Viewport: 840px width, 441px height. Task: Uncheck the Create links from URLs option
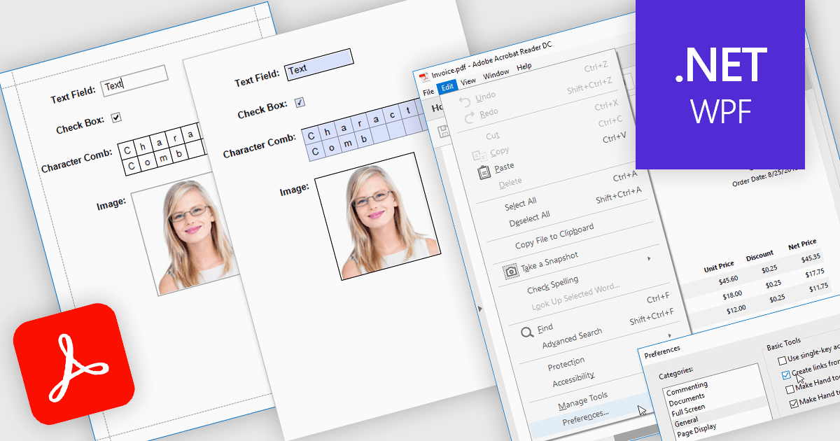[x=786, y=375]
